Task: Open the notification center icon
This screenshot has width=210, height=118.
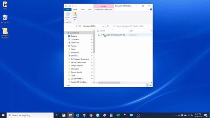Action: click(206, 115)
